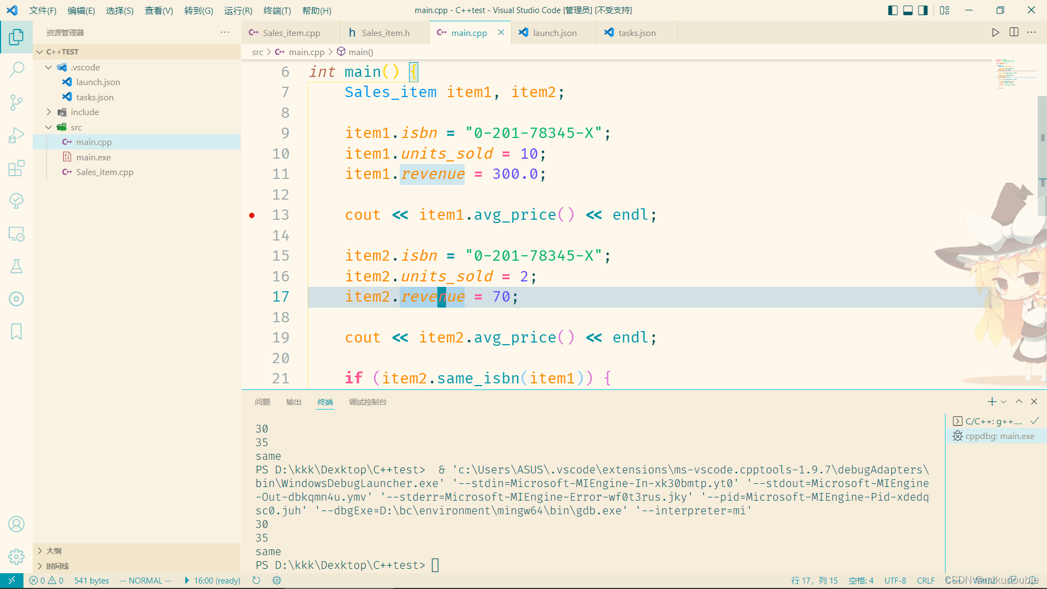
Task: Click the CRLF line ending indicator
Action: [x=925, y=581]
